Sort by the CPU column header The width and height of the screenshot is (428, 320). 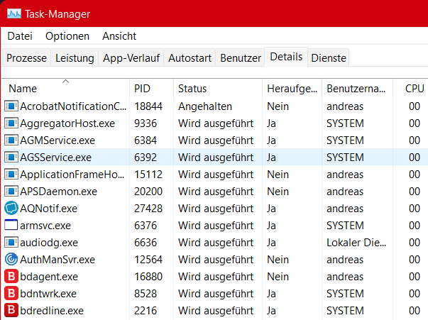coord(414,89)
